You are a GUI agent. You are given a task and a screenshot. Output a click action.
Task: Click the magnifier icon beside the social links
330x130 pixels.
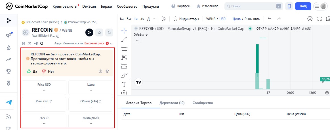coord(42,44)
